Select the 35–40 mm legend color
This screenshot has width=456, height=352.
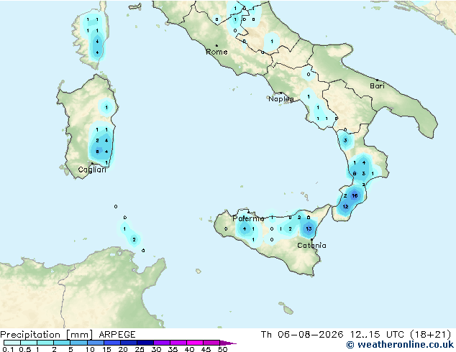(178, 343)
